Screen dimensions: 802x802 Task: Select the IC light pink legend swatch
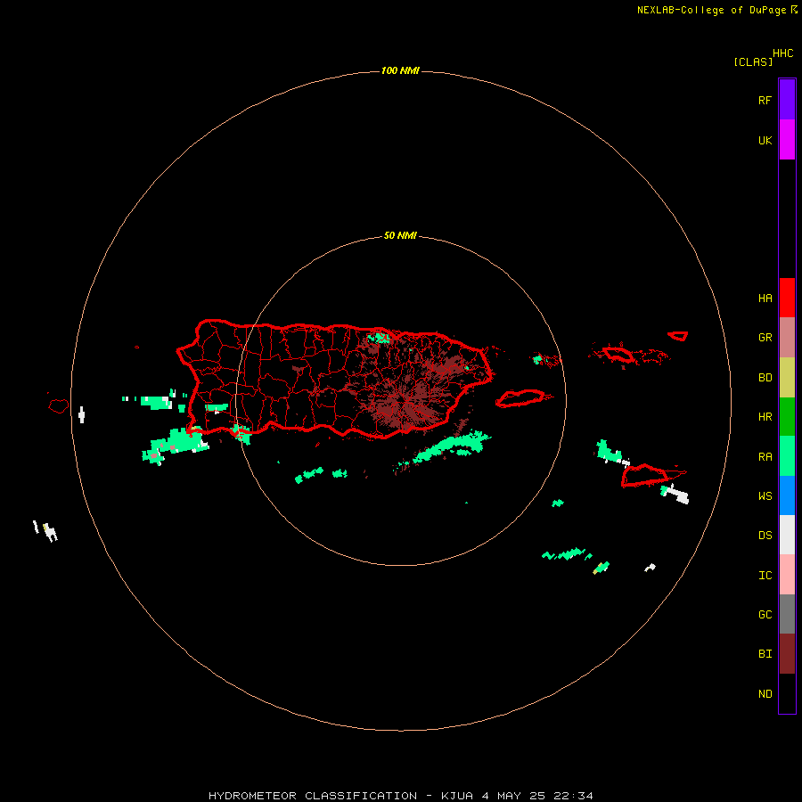[x=787, y=575]
